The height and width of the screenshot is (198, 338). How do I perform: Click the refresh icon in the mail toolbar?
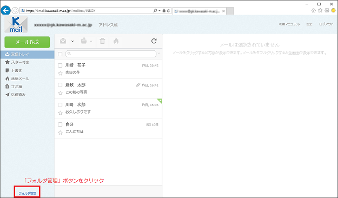pyautogui.click(x=154, y=41)
